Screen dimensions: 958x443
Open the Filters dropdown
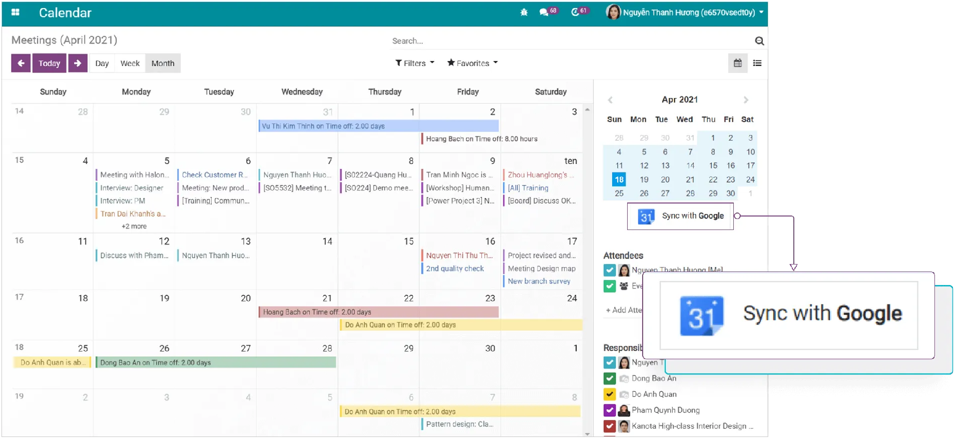click(415, 63)
